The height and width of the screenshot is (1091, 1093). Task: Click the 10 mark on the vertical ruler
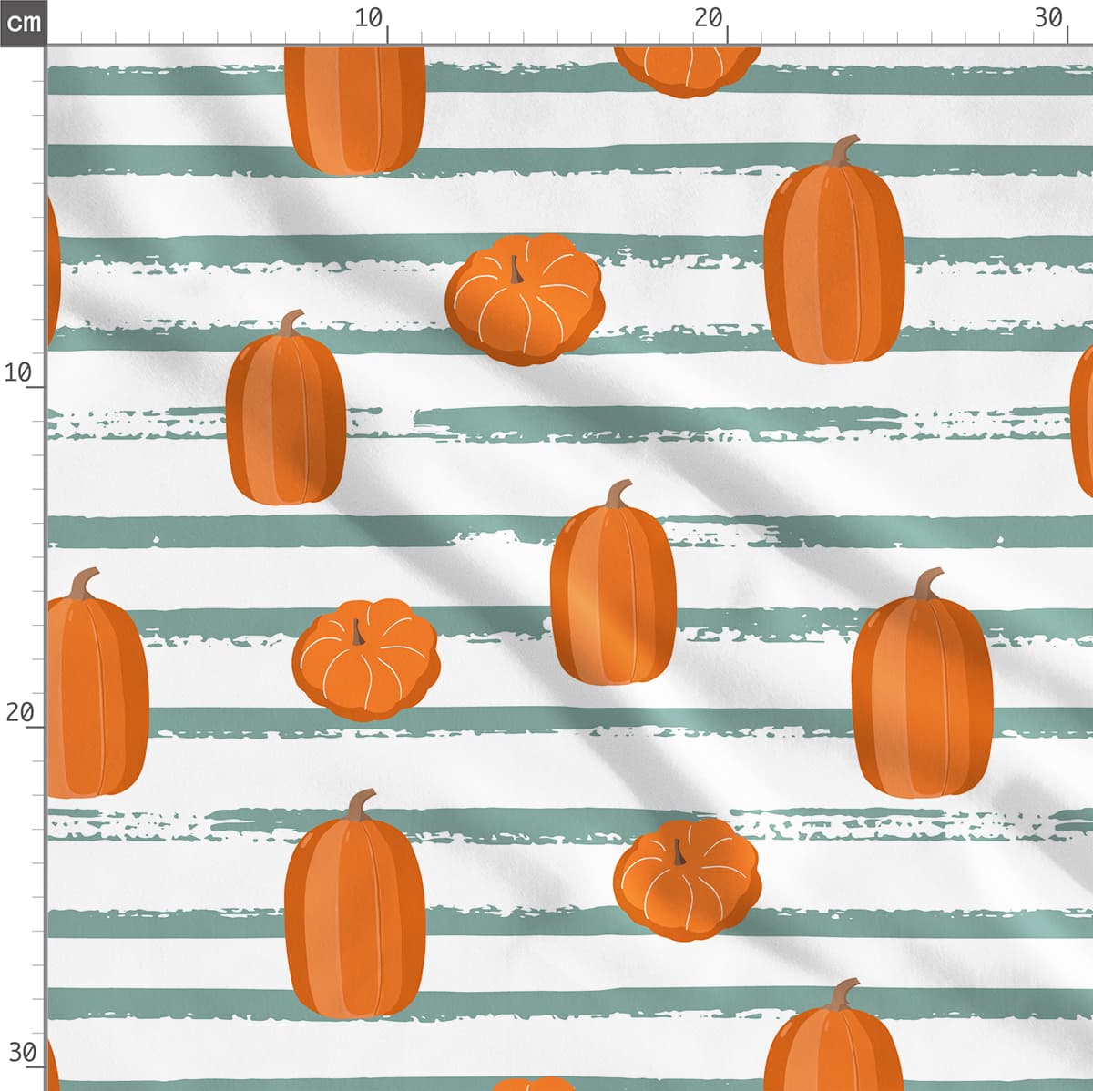[18, 372]
